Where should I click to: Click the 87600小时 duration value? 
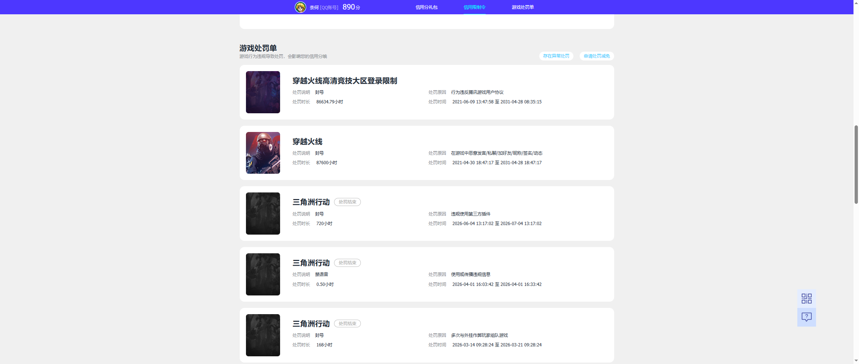327,163
